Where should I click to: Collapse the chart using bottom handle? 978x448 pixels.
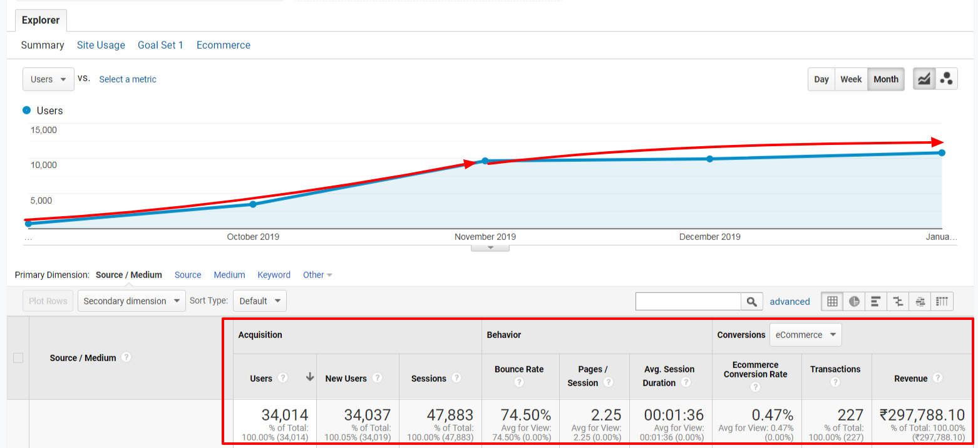point(490,248)
